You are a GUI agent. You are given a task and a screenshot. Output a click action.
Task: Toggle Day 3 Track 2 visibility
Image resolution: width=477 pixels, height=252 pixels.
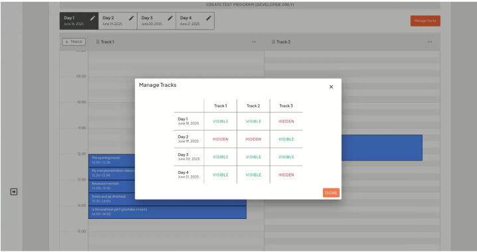pos(253,157)
